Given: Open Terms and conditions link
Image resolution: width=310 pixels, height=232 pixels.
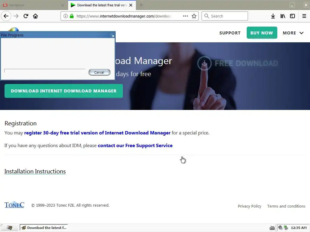Looking at the screenshot, I should click(x=286, y=206).
